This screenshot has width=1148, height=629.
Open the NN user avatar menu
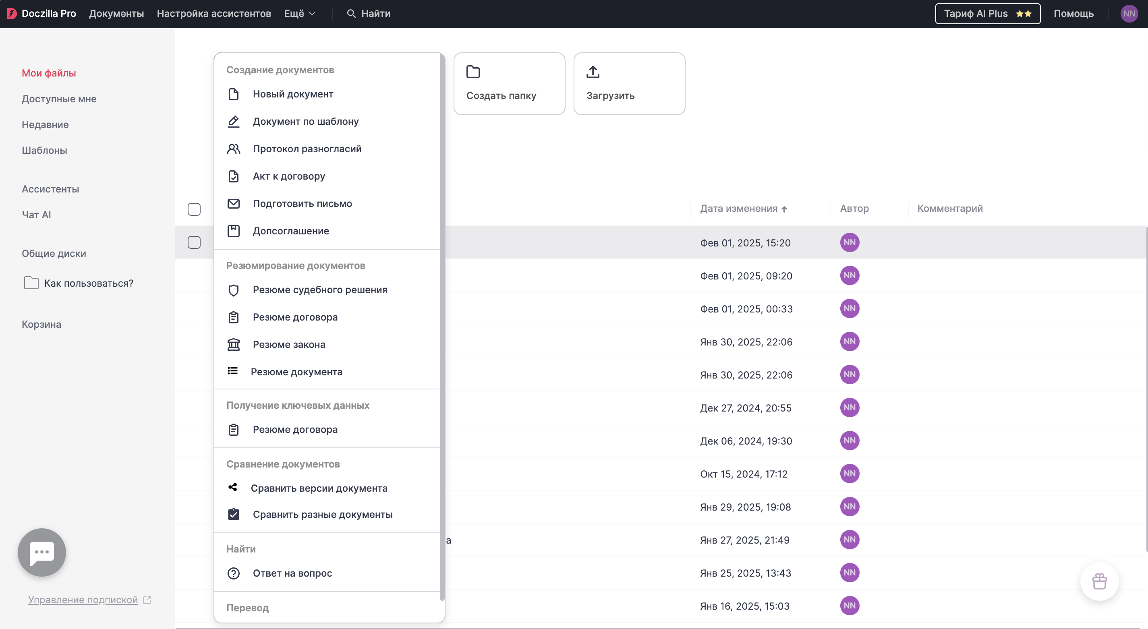pyautogui.click(x=1129, y=14)
